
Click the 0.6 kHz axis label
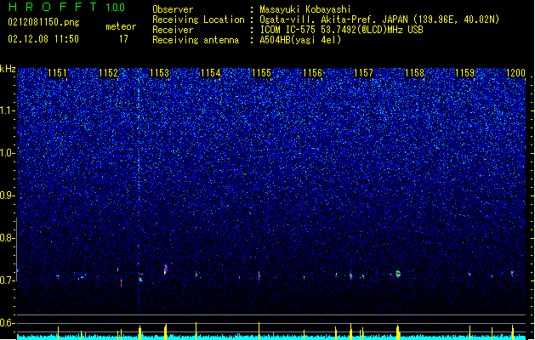point(8,323)
